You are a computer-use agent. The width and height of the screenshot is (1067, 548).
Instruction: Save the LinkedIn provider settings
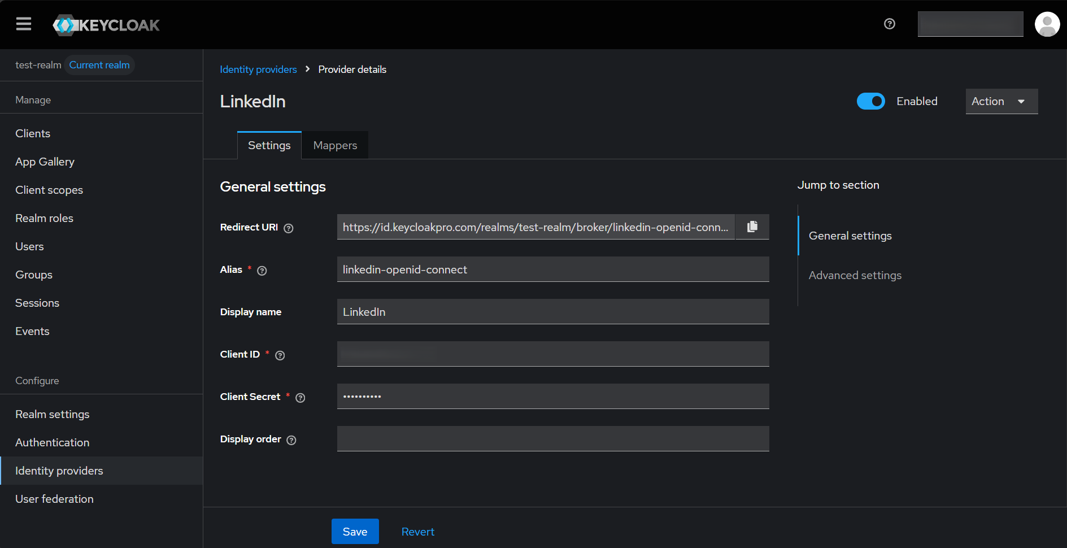click(355, 532)
